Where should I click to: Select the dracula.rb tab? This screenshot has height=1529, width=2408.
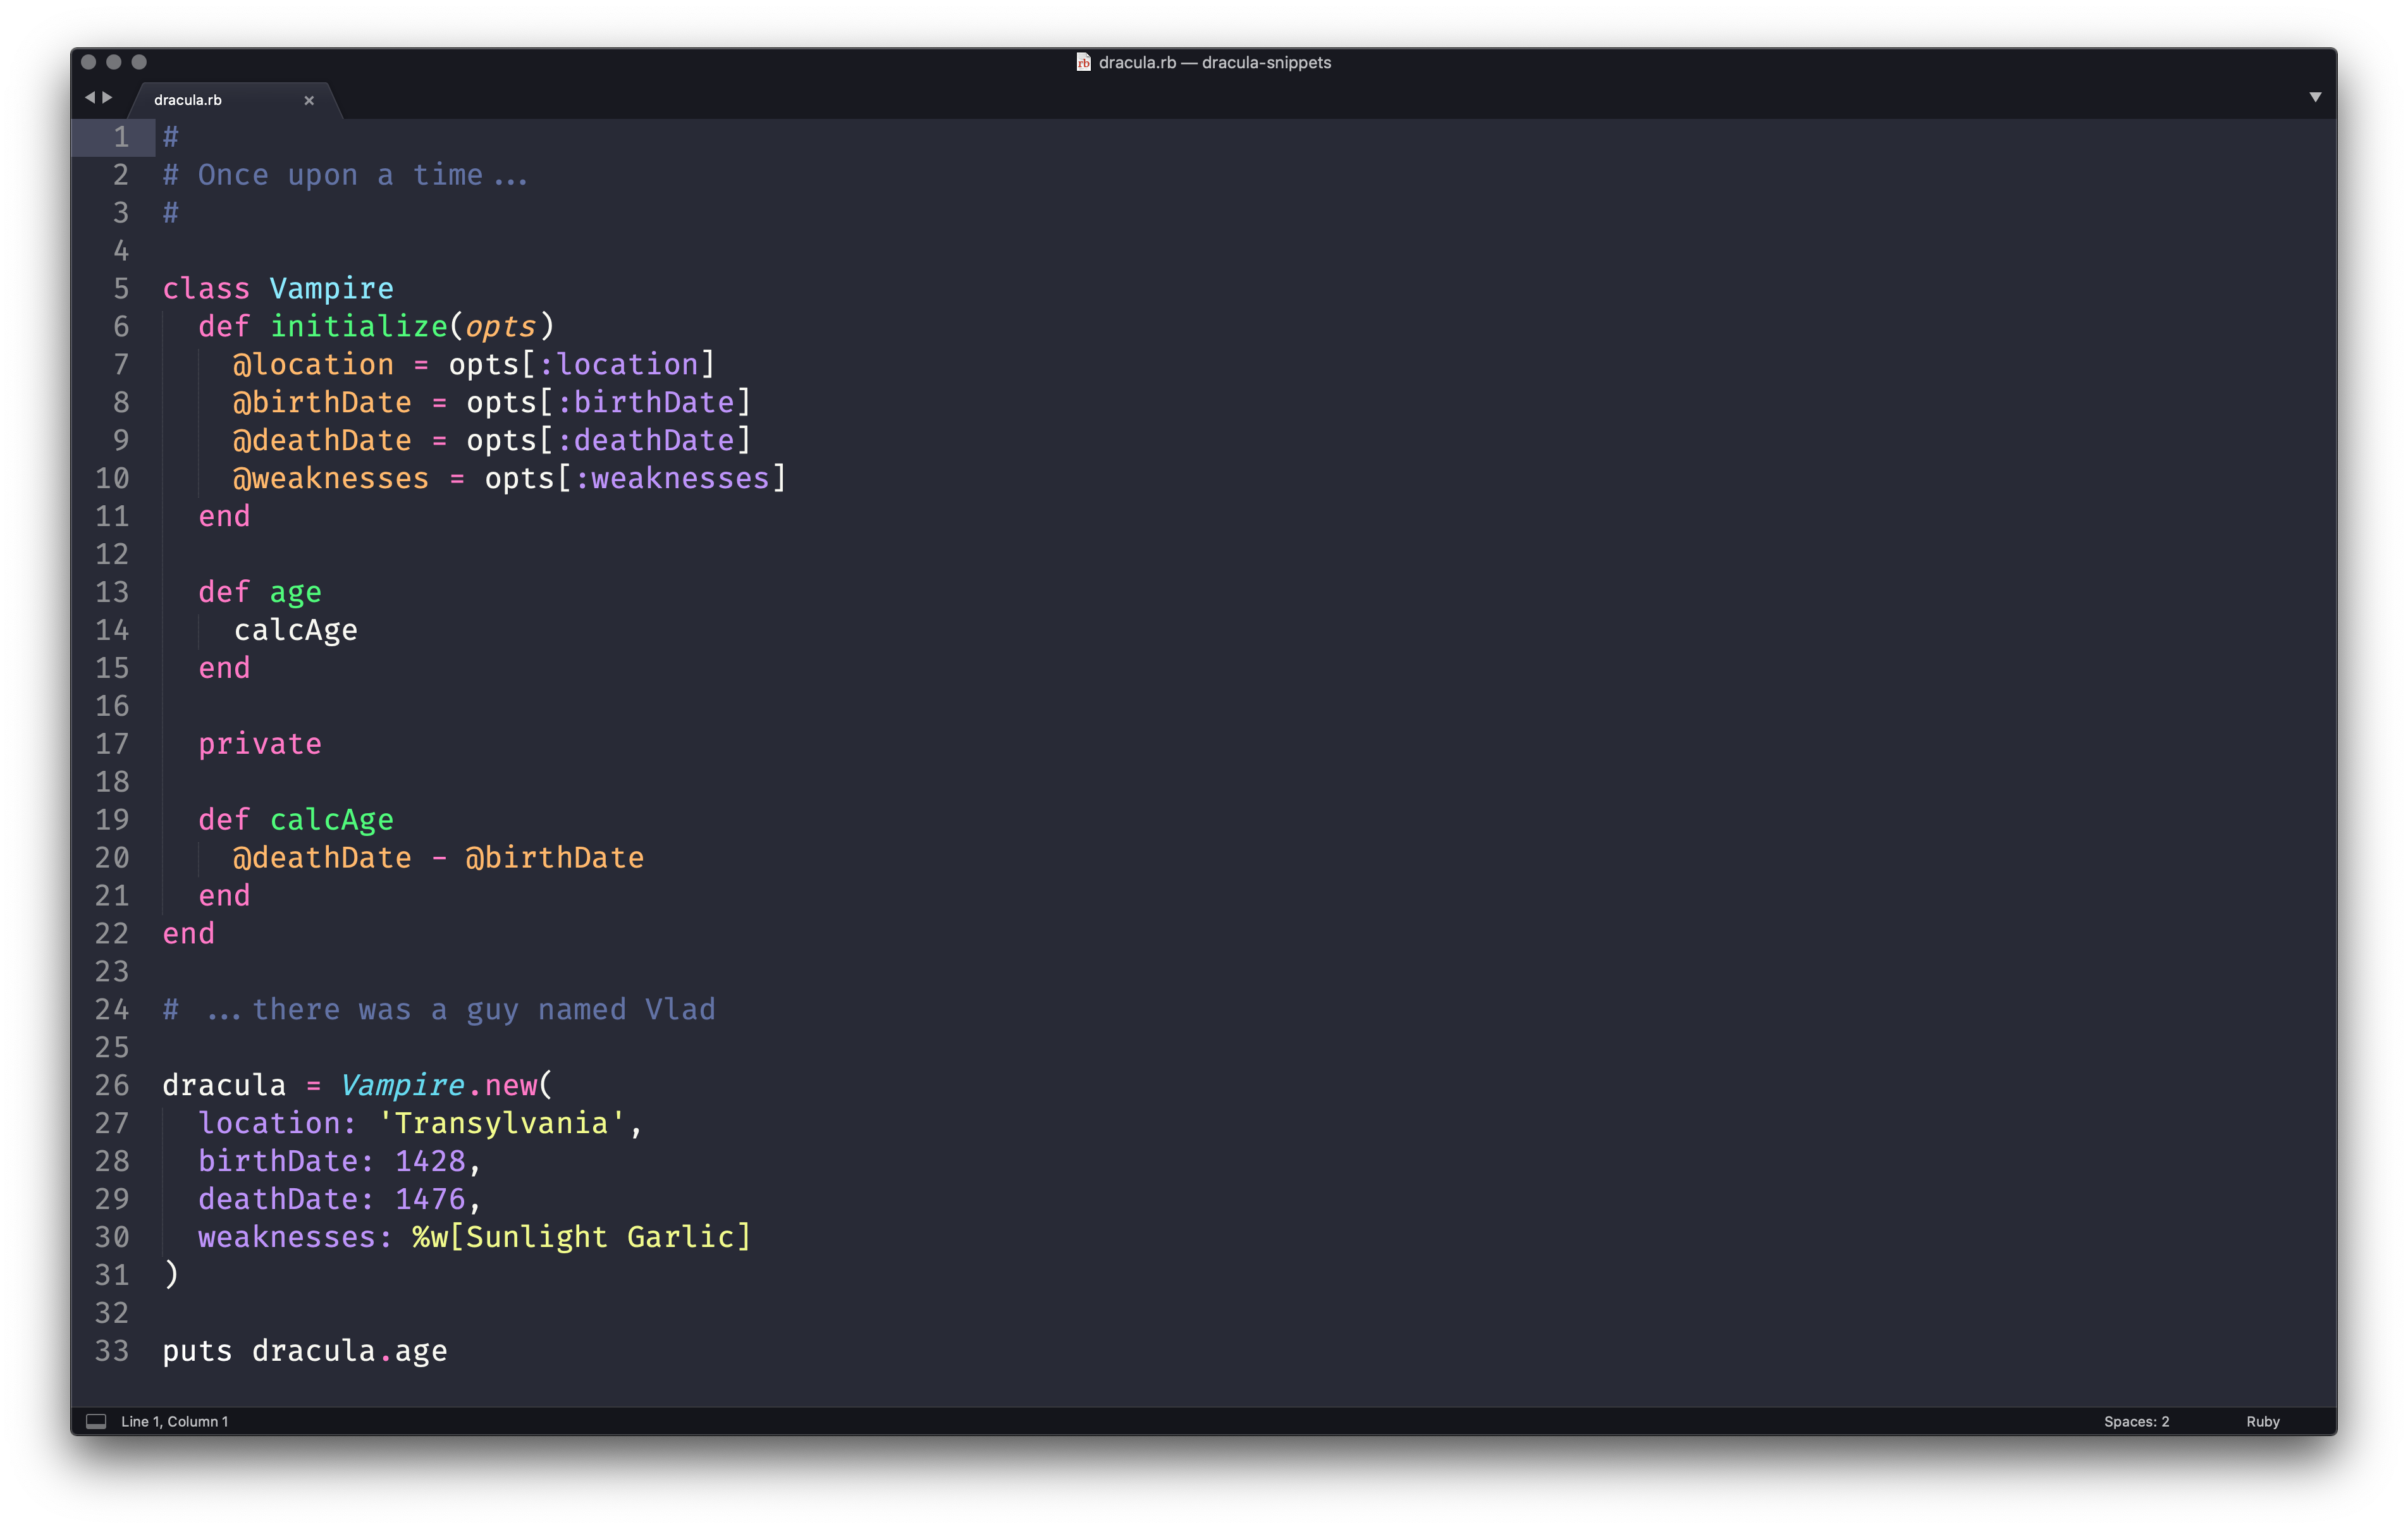188,100
